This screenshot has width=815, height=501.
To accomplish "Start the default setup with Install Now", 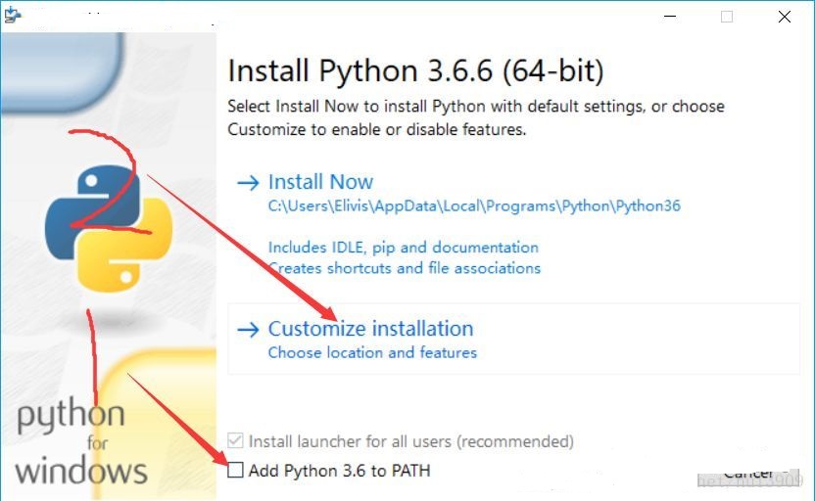I will tap(320, 182).
